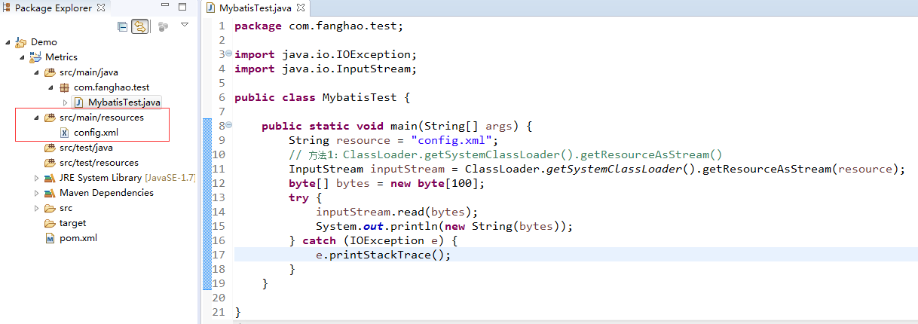Maximize the Package Explorer view
The image size is (918, 324).
pos(182,8)
